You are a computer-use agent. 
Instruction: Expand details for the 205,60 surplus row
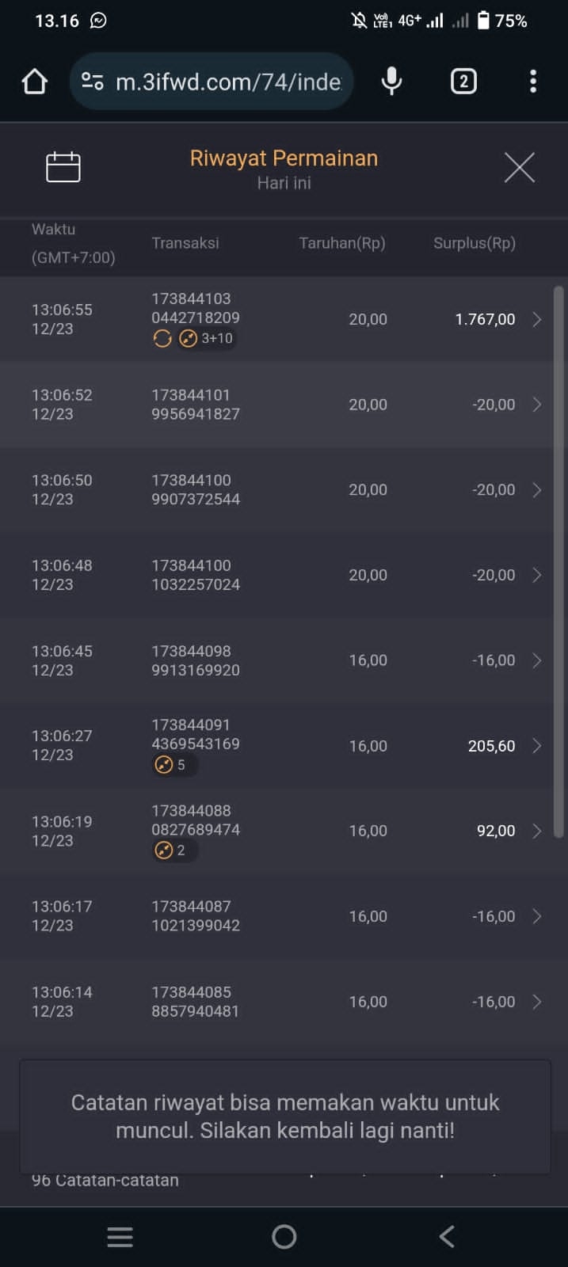click(537, 746)
